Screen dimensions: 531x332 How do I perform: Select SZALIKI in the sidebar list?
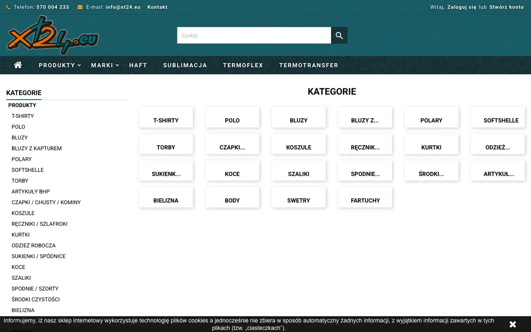21,278
